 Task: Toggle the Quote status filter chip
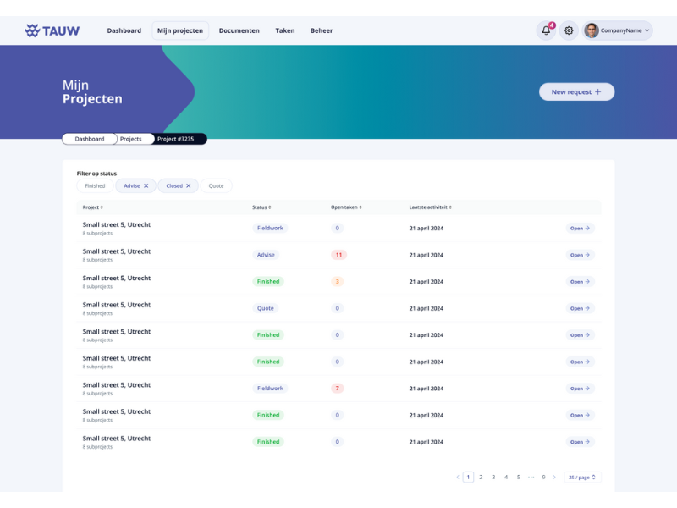[216, 185]
